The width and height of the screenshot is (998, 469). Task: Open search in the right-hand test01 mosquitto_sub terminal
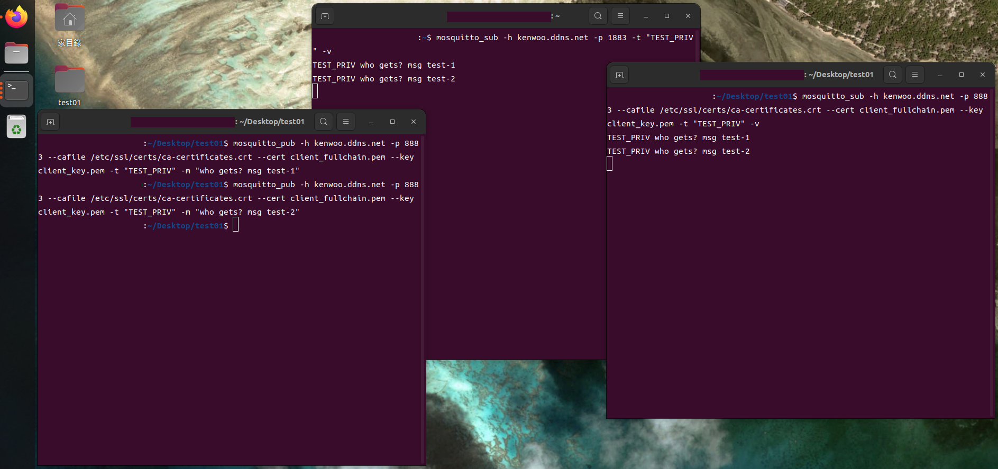point(892,75)
